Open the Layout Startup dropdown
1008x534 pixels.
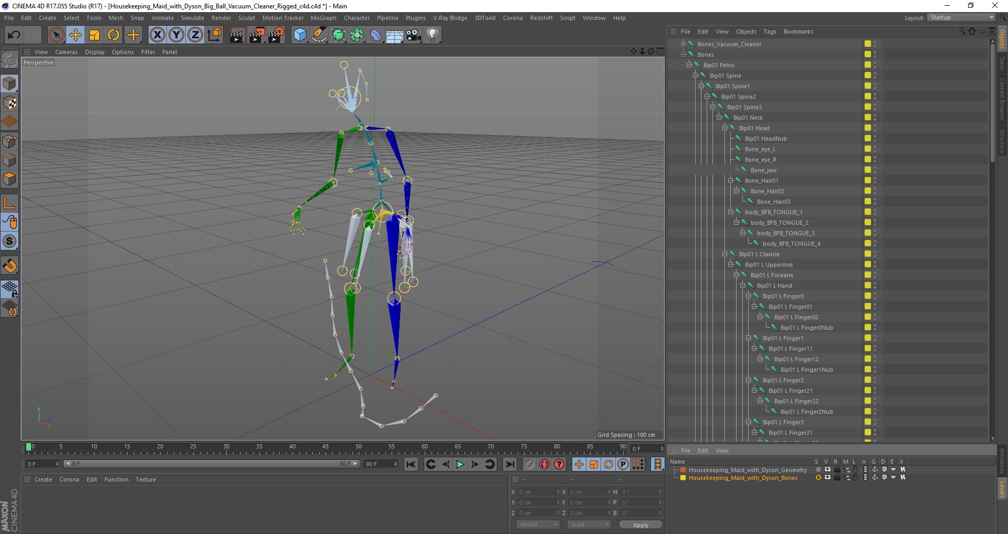[961, 17]
